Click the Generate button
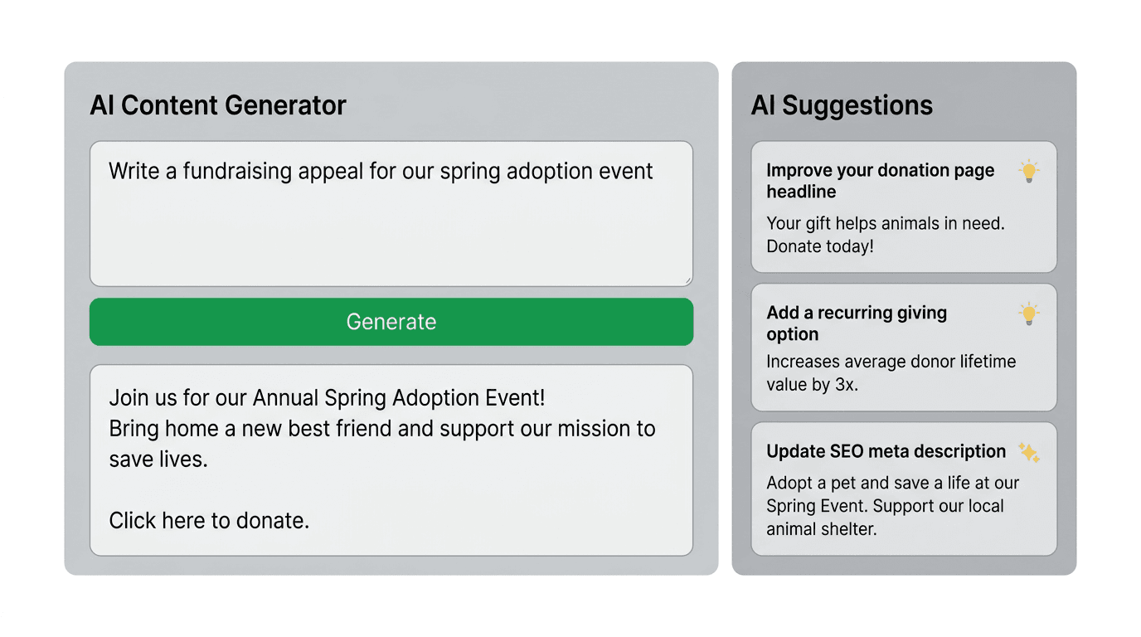The width and height of the screenshot is (1141, 637). [391, 322]
